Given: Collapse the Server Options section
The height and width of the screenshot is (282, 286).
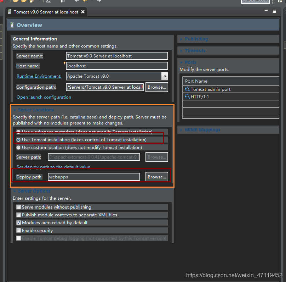Looking at the screenshot, I should (x=15, y=191).
